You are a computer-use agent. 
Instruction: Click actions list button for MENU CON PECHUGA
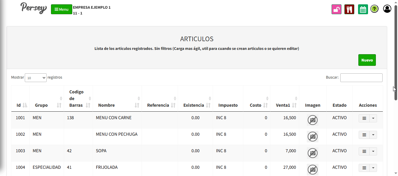point(364,135)
